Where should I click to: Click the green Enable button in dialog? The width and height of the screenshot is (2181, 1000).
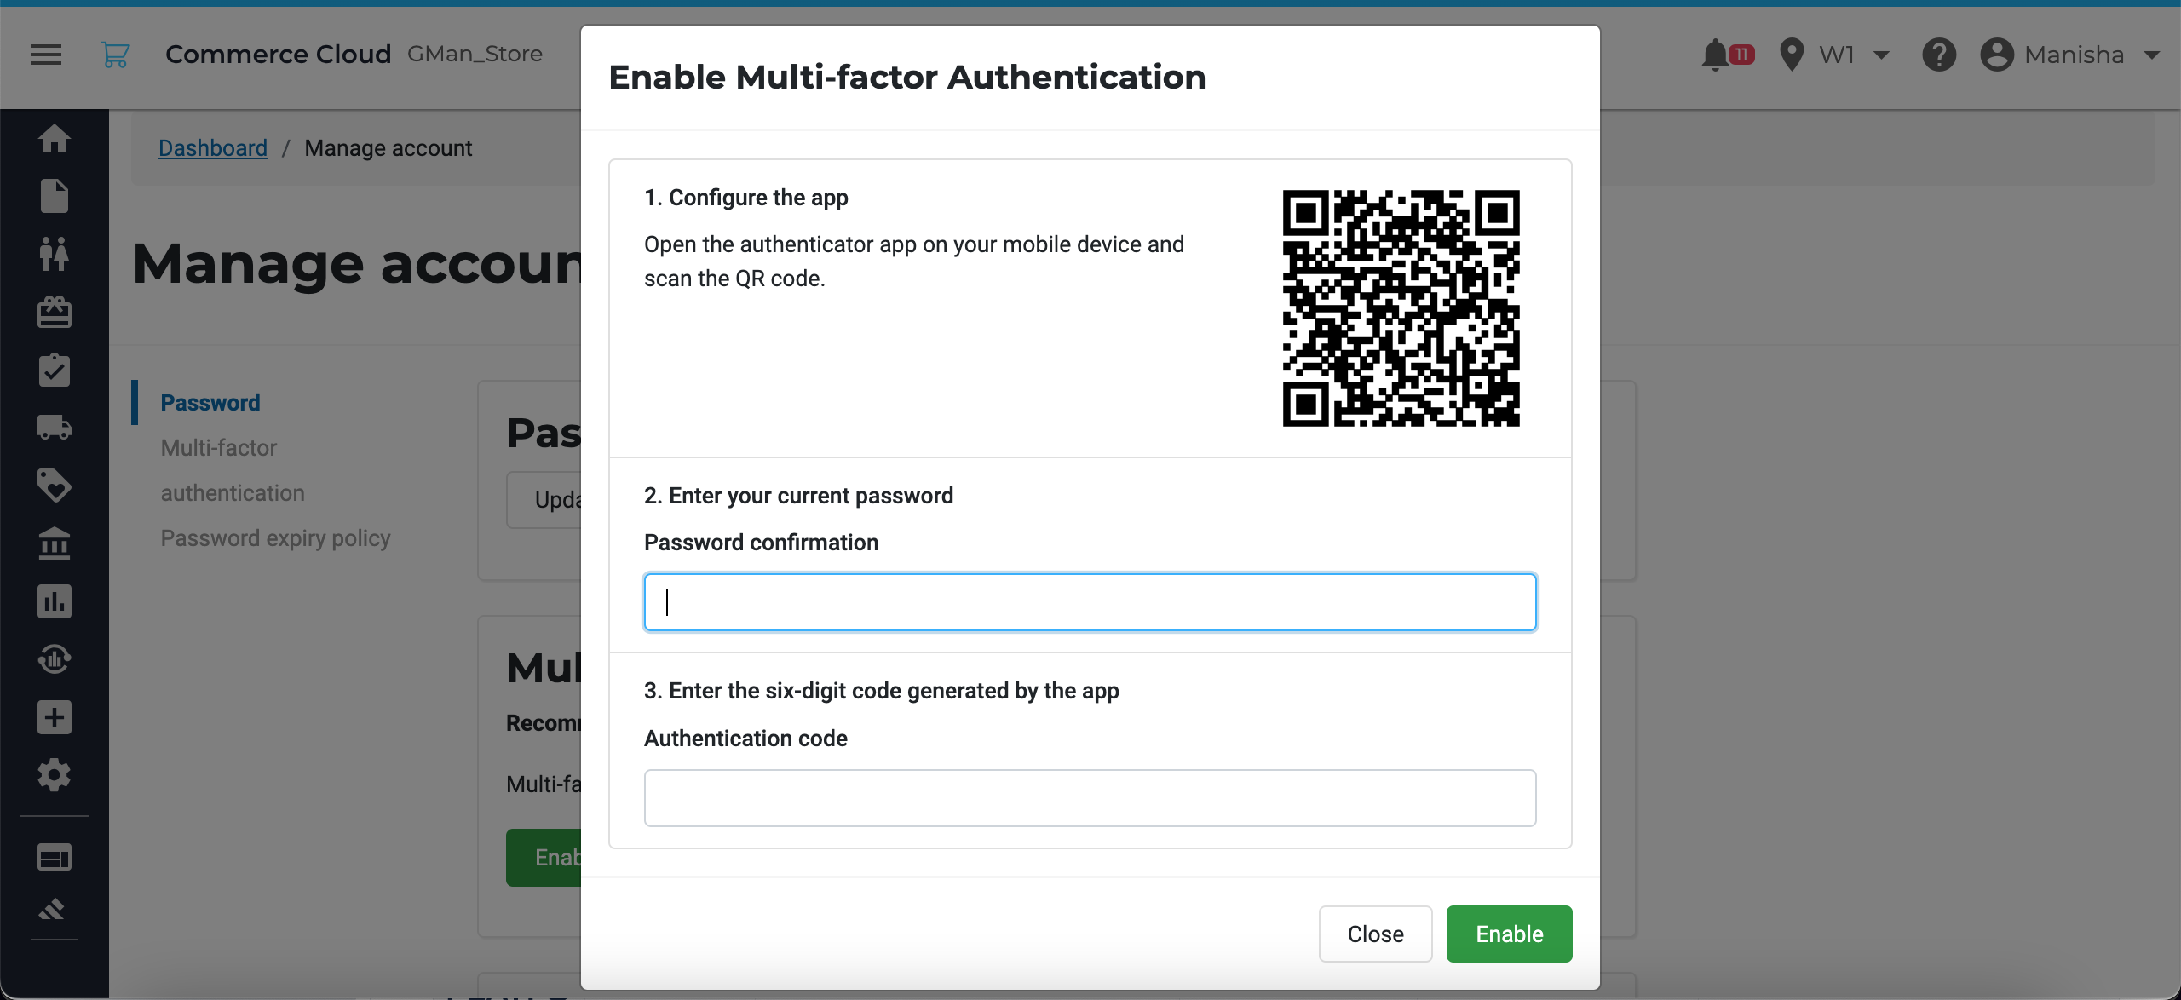tap(1509, 934)
